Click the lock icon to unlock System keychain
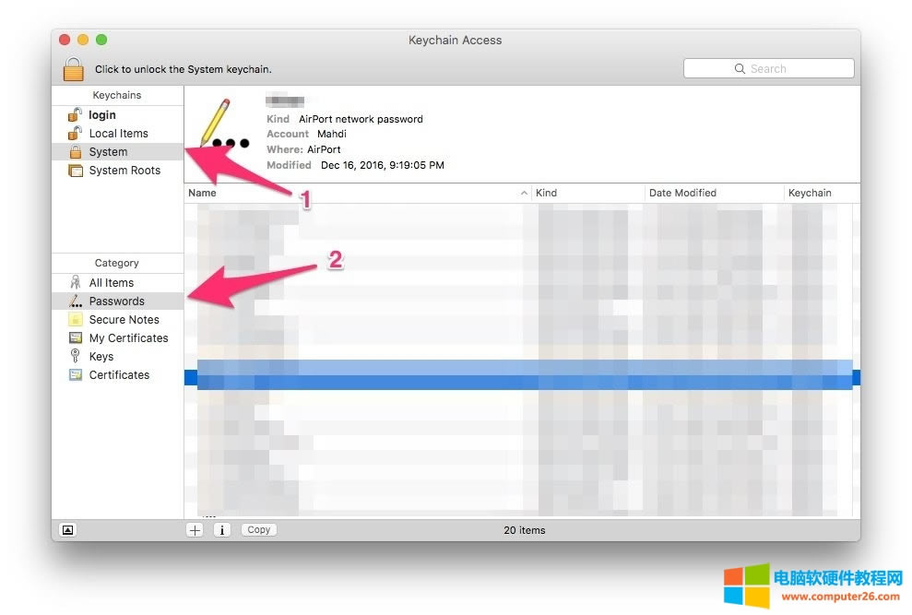 point(73,68)
